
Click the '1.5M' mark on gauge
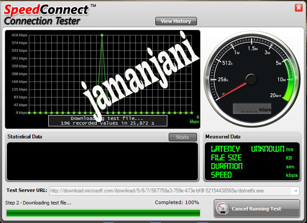pyautogui.click(x=253, y=48)
